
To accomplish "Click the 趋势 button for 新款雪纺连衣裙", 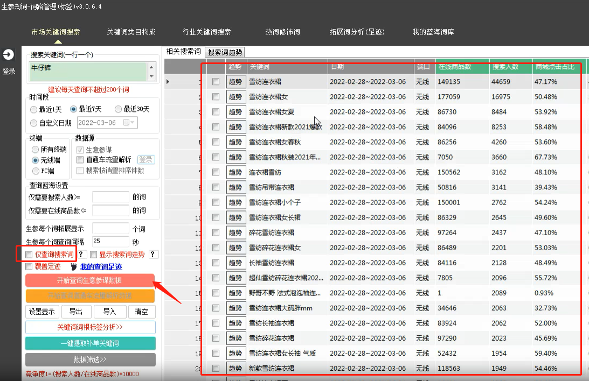I will [236, 369].
